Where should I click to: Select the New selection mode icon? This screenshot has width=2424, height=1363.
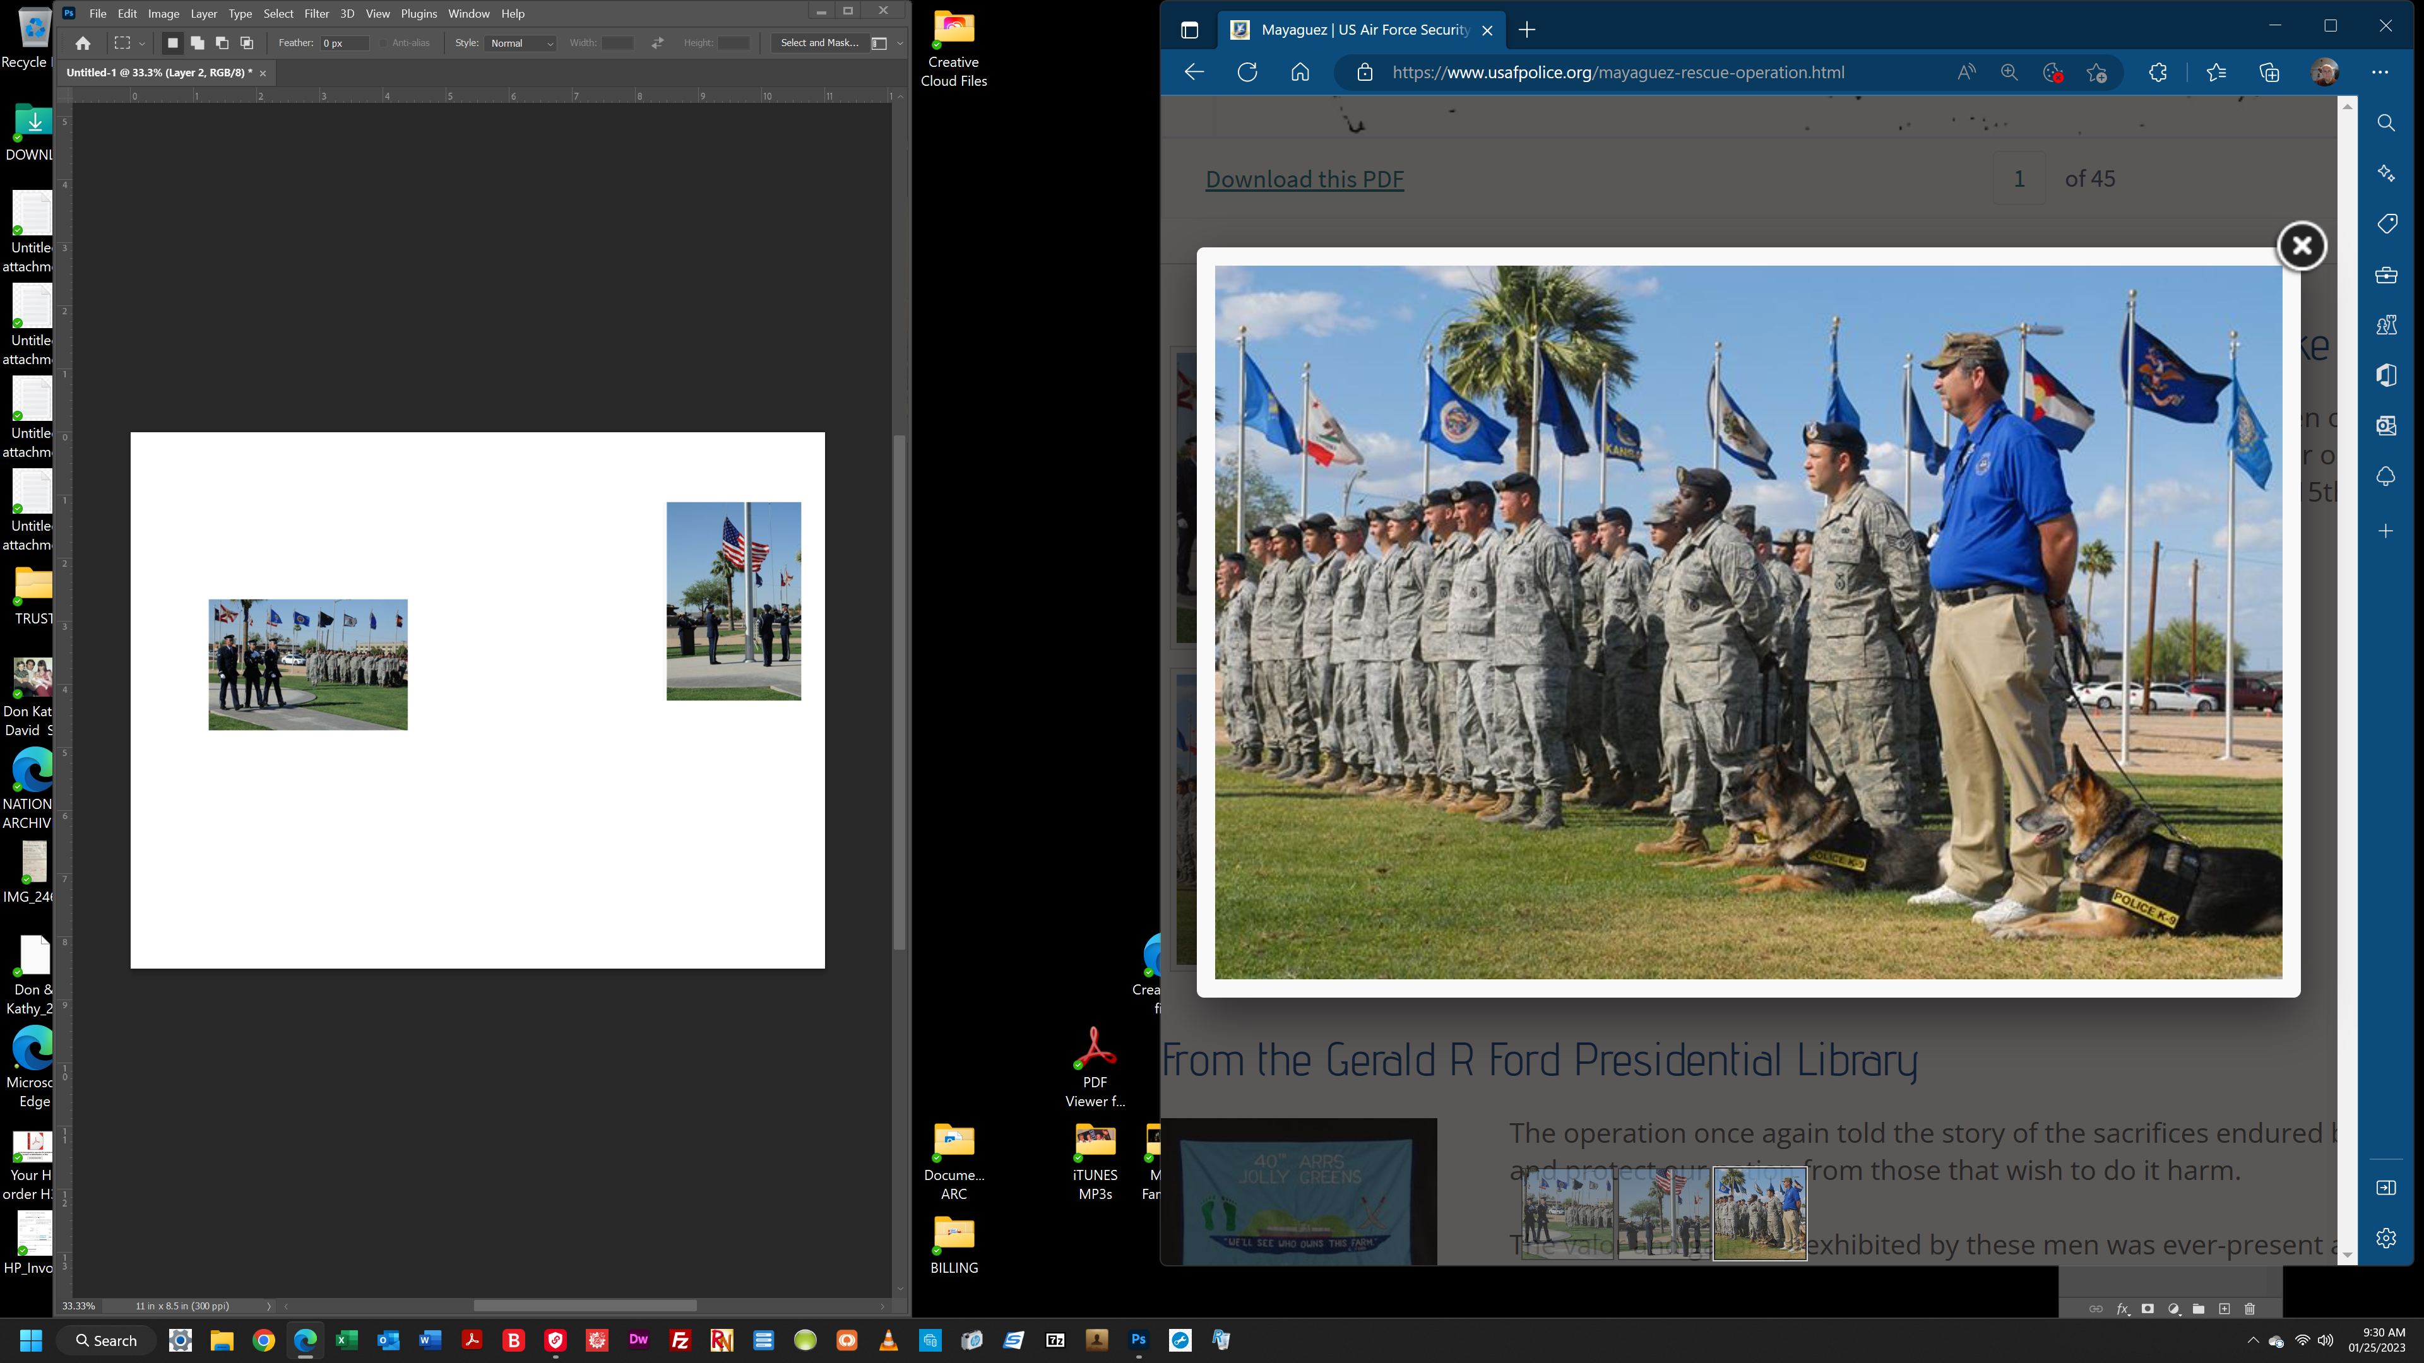coord(172,44)
